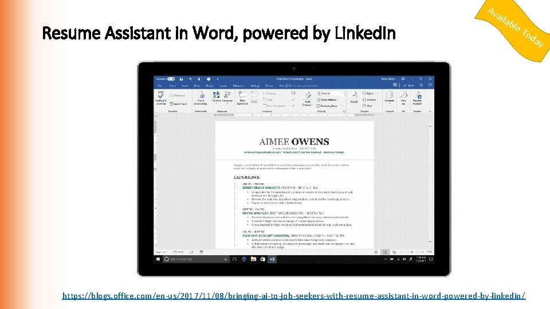Click the Cortana Ask me anything box
The image size is (550, 309).
pos(196,259)
